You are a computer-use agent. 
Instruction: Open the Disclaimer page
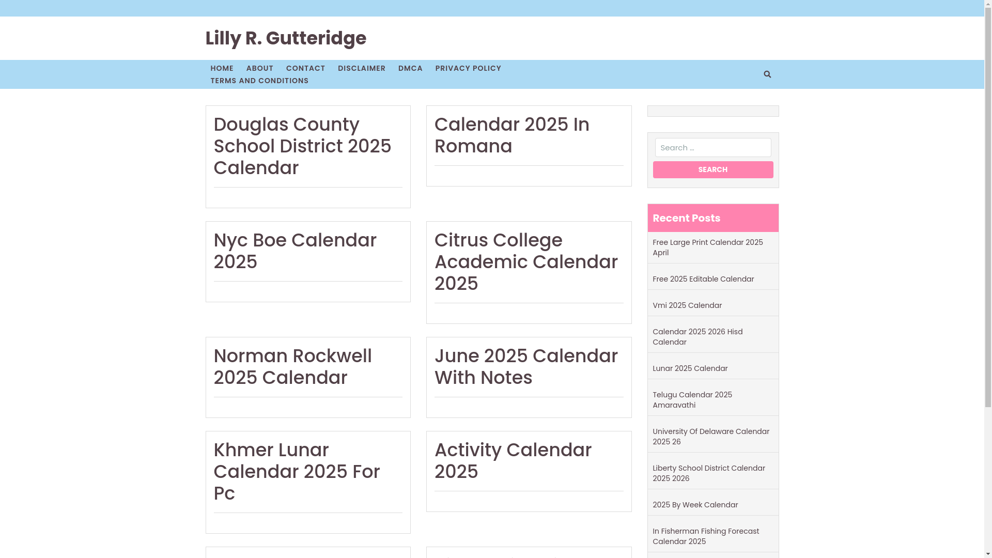[x=361, y=68]
